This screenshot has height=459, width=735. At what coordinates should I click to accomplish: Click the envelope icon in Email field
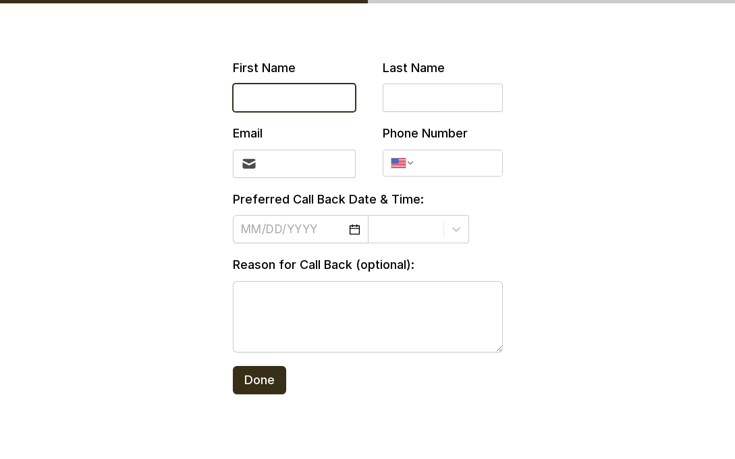[x=249, y=164]
